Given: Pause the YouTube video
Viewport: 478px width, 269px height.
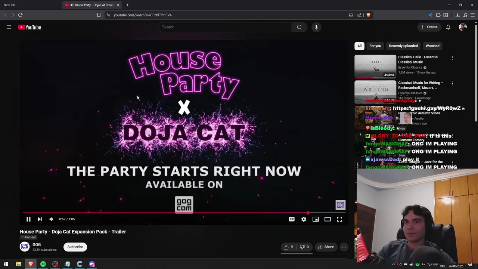Looking at the screenshot, I should [28, 219].
